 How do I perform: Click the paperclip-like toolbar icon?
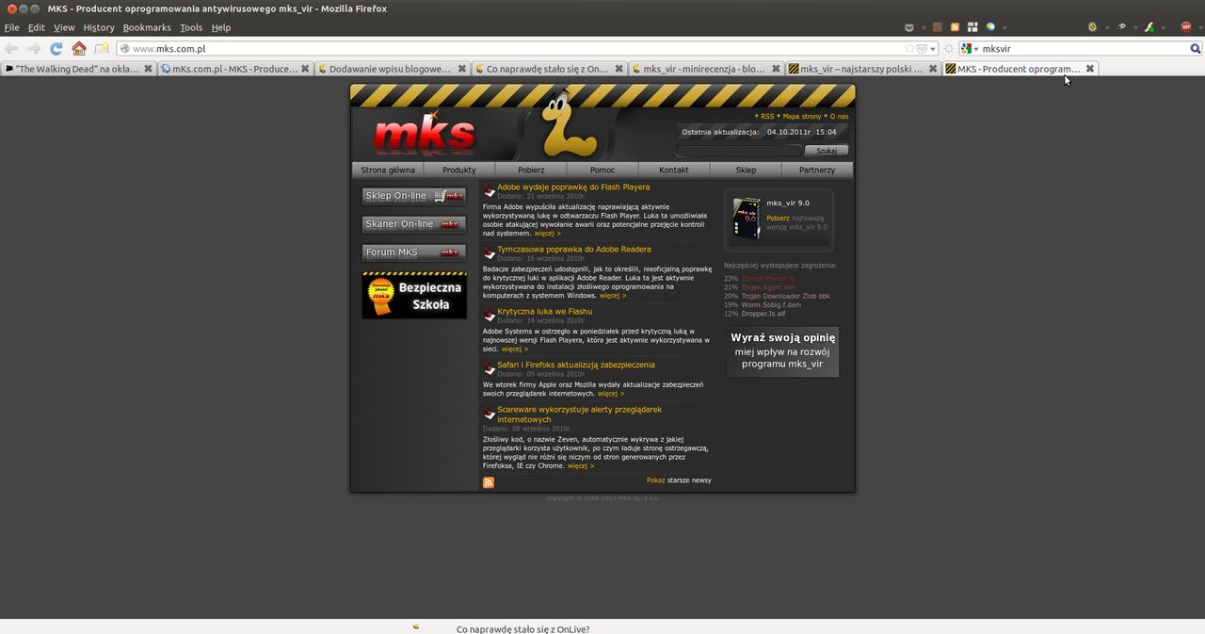pyautogui.click(x=1120, y=27)
